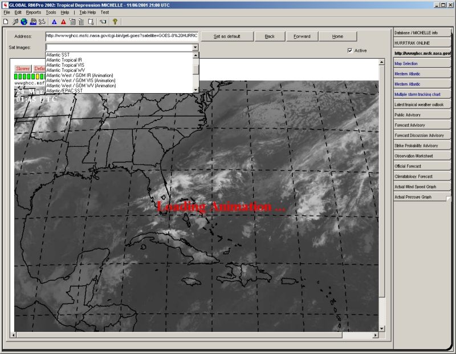Click the Back button
The image size is (456, 354).
270,37
